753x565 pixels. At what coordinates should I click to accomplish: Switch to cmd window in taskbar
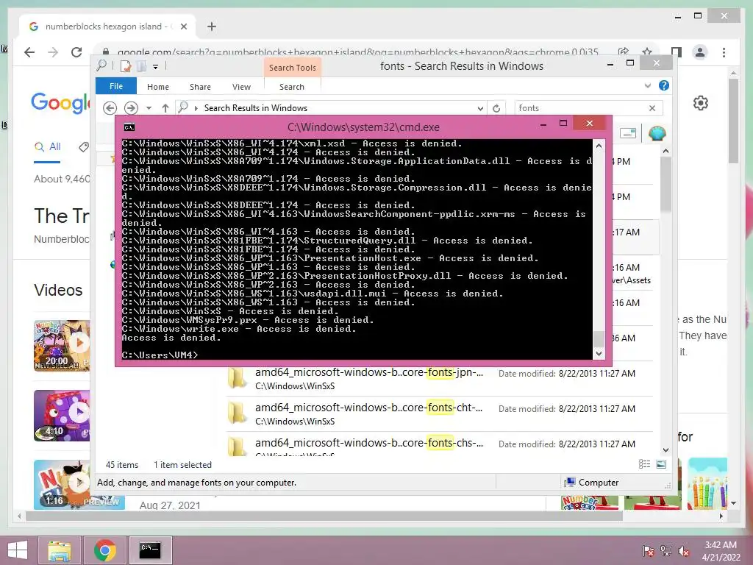pyautogui.click(x=150, y=550)
